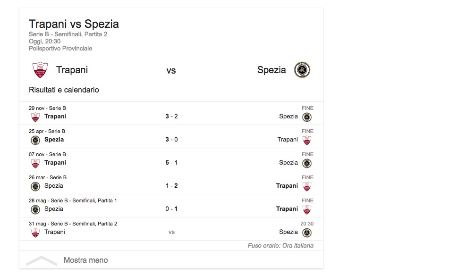The image size is (475, 275).
Task: Click Spezia crest in 31 mag fixture
Action: point(307,233)
